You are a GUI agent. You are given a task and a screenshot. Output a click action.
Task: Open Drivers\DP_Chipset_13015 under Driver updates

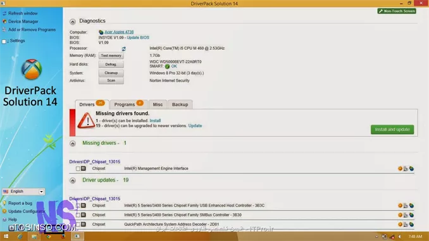point(95,199)
